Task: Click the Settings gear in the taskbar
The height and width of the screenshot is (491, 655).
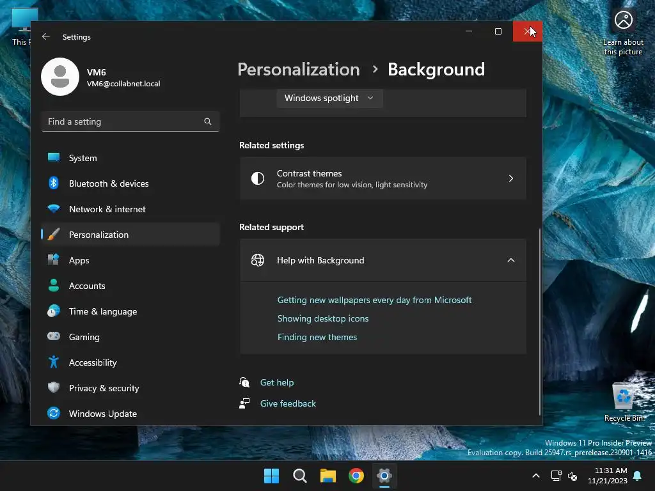Action: point(384,476)
